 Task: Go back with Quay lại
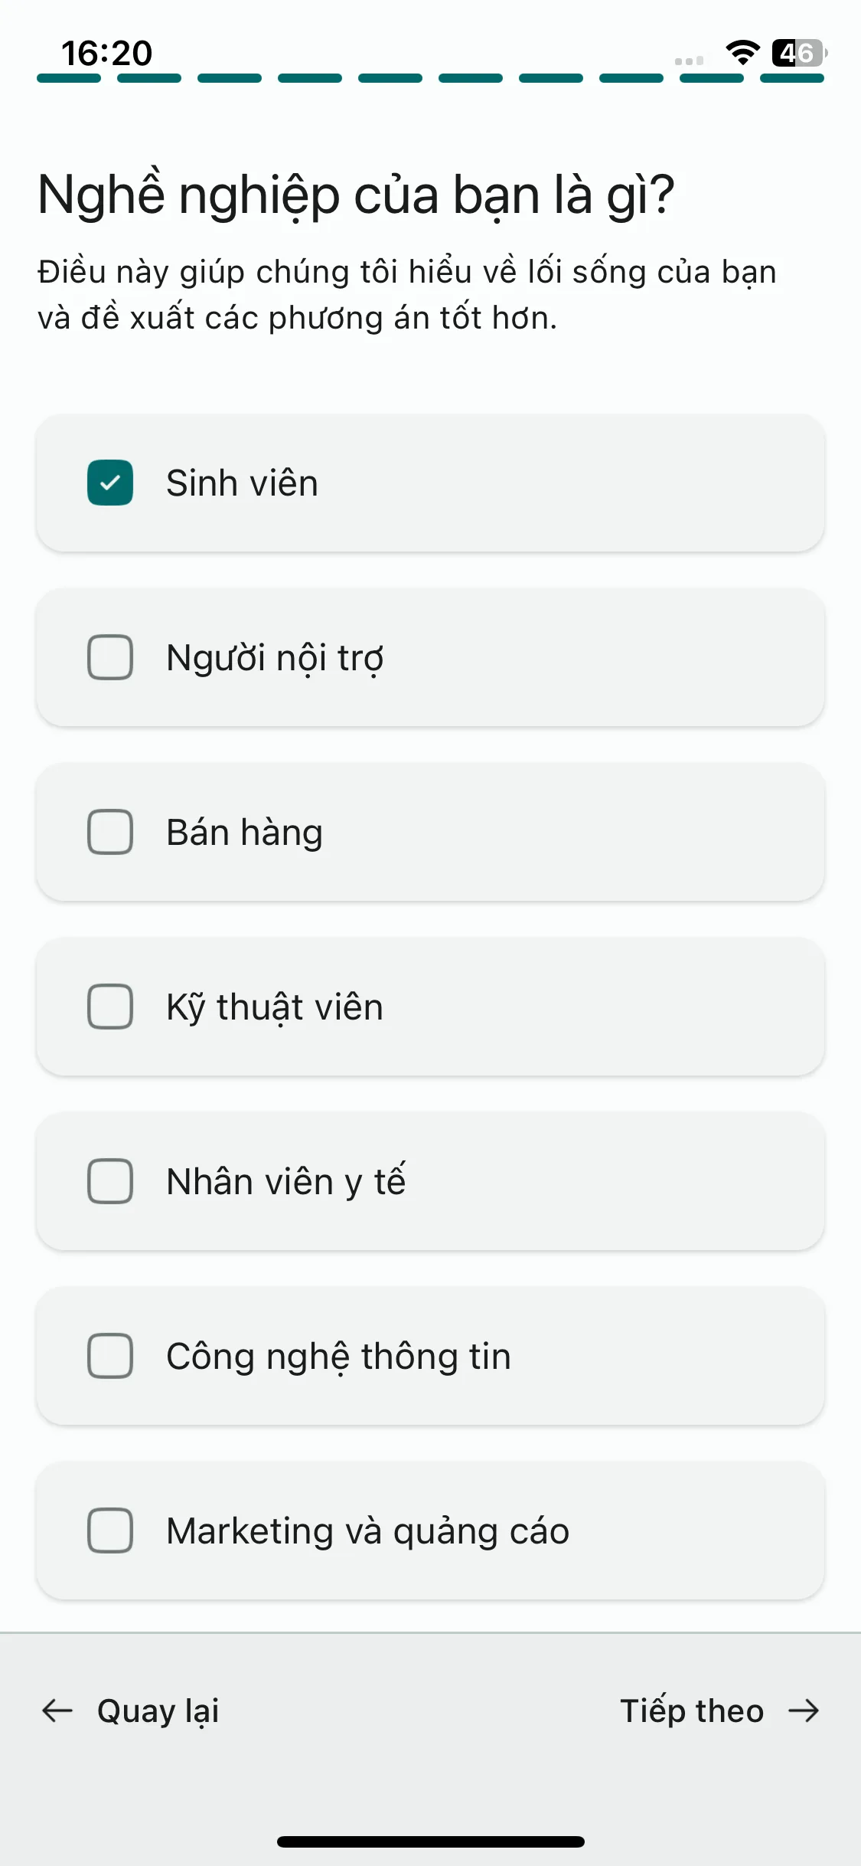point(158,1711)
